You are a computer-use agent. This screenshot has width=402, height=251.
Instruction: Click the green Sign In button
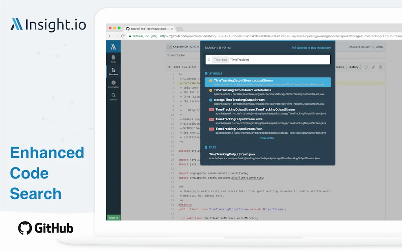pyautogui.click(x=113, y=217)
